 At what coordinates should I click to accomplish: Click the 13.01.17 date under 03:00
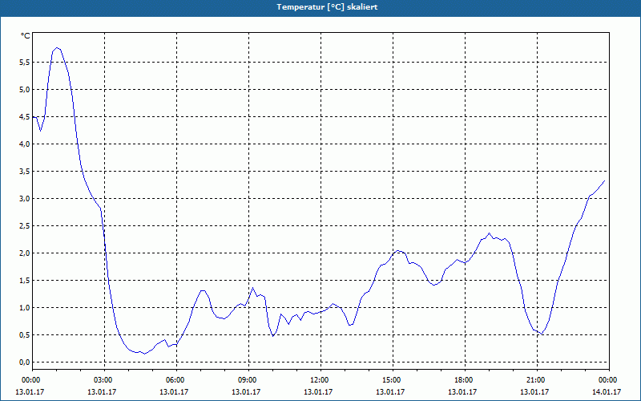click(x=102, y=392)
